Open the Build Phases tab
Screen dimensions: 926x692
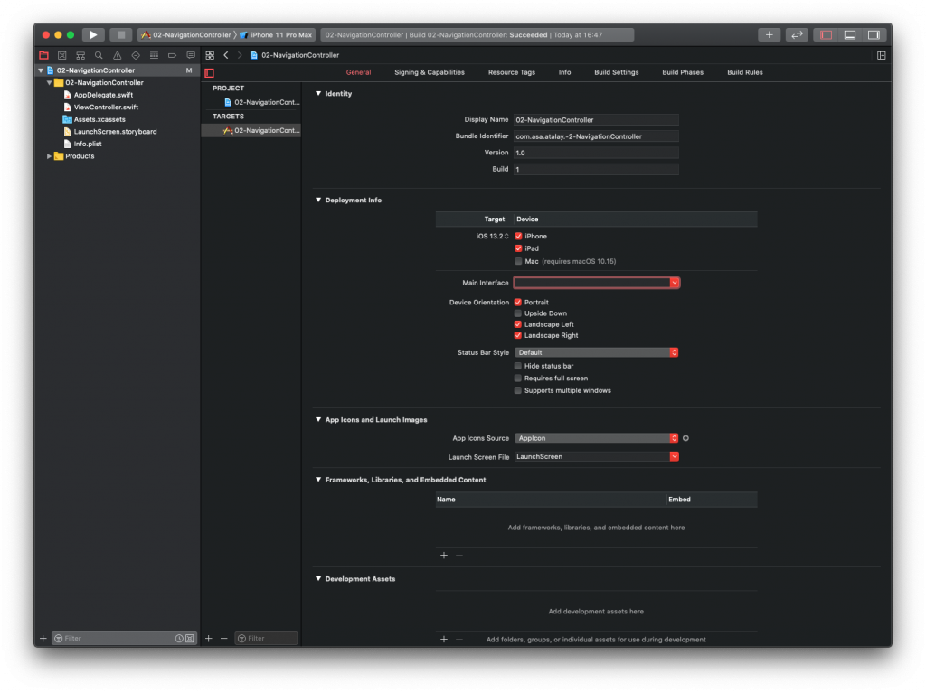(683, 72)
